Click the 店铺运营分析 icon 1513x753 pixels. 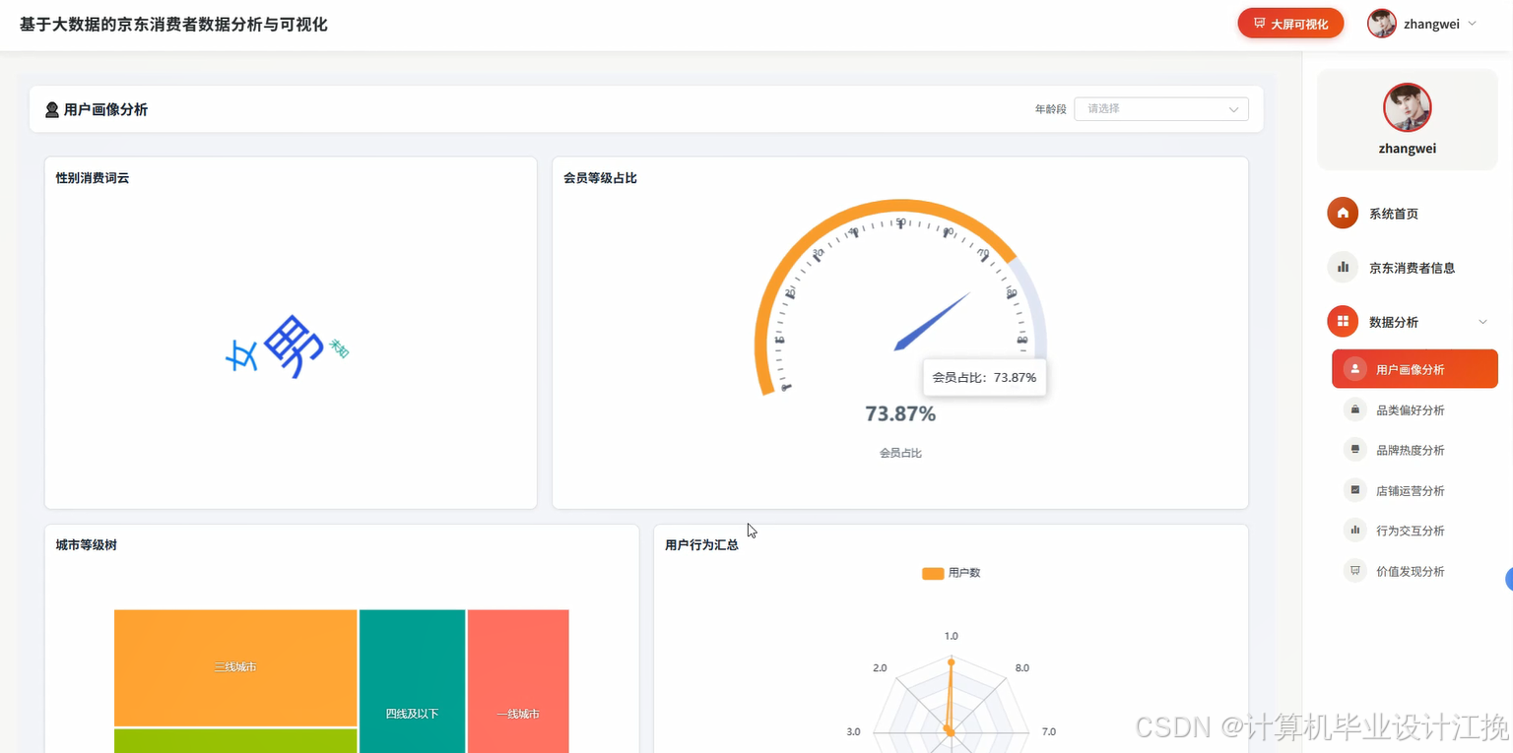tap(1355, 490)
